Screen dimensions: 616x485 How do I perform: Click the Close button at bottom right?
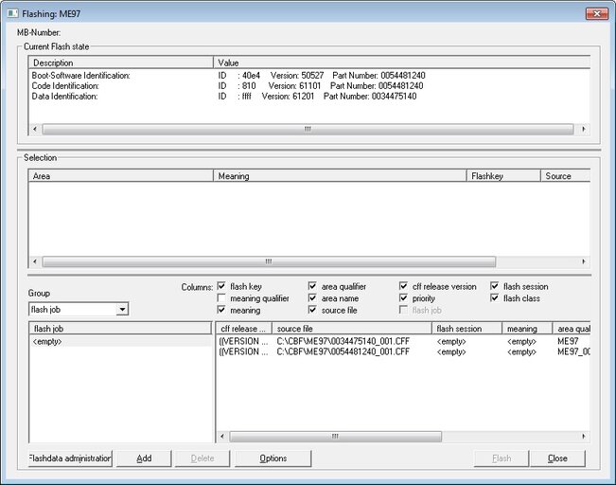(x=557, y=458)
